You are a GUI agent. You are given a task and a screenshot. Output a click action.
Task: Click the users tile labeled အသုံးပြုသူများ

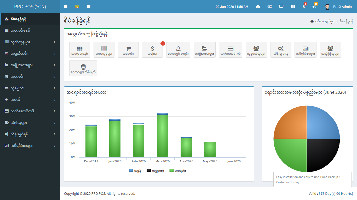(x=330, y=50)
